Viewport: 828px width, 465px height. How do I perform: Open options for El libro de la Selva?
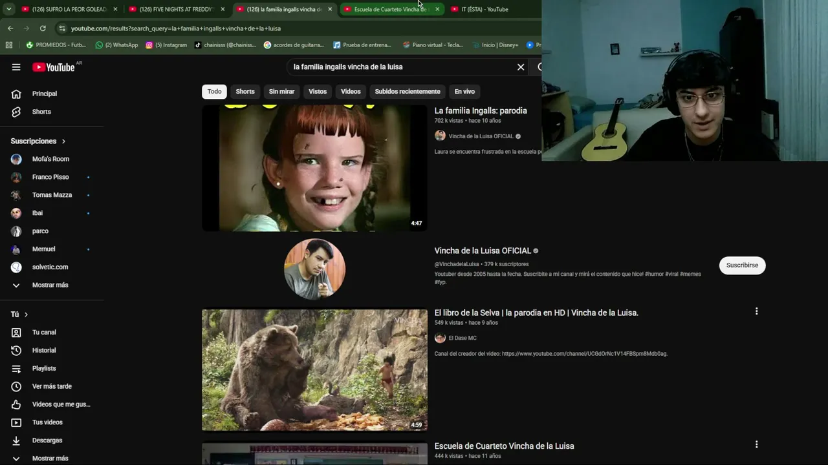click(x=756, y=311)
